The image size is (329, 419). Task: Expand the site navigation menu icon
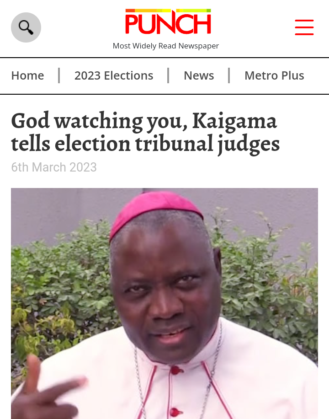(x=304, y=27)
